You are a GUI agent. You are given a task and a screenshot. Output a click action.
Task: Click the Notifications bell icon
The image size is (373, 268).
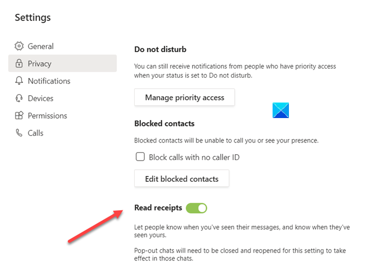coord(19,81)
